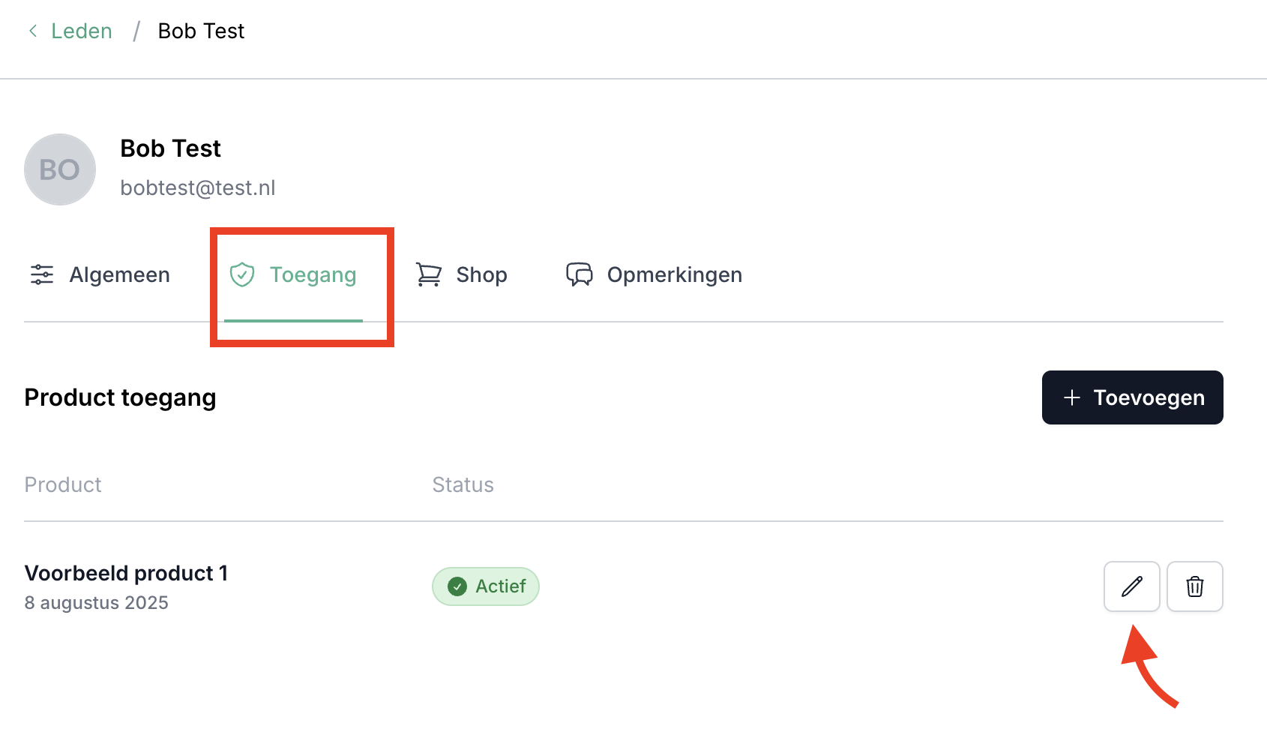Viewport: 1267px width, 753px height.
Task: Delete Voorbeeld product 1 using trash icon
Action: click(1194, 586)
